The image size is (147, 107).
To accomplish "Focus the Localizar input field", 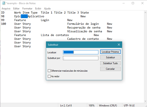I will pyautogui.click(x=81, y=52).
